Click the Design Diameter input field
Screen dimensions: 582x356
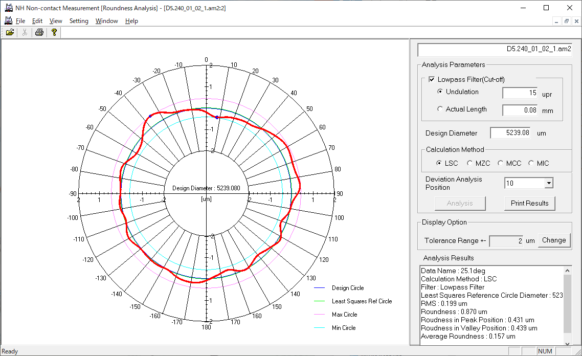[x=510, y=133]
